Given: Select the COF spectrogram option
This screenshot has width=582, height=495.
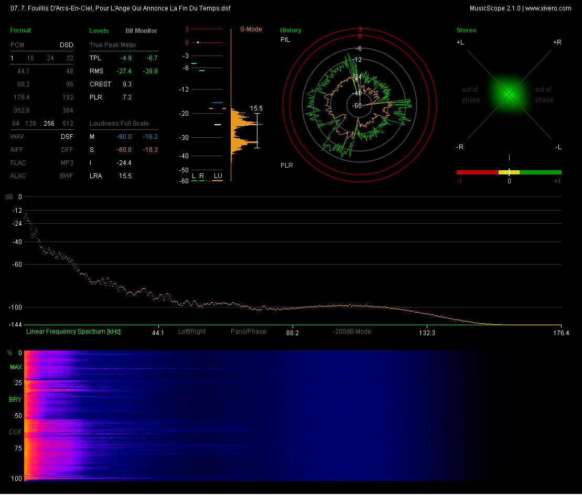Looking at the screenshot, I should tap(16, 432).
